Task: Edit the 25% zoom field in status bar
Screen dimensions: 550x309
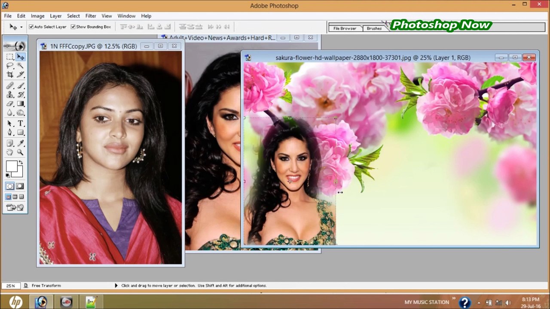Action: point(10,285)
